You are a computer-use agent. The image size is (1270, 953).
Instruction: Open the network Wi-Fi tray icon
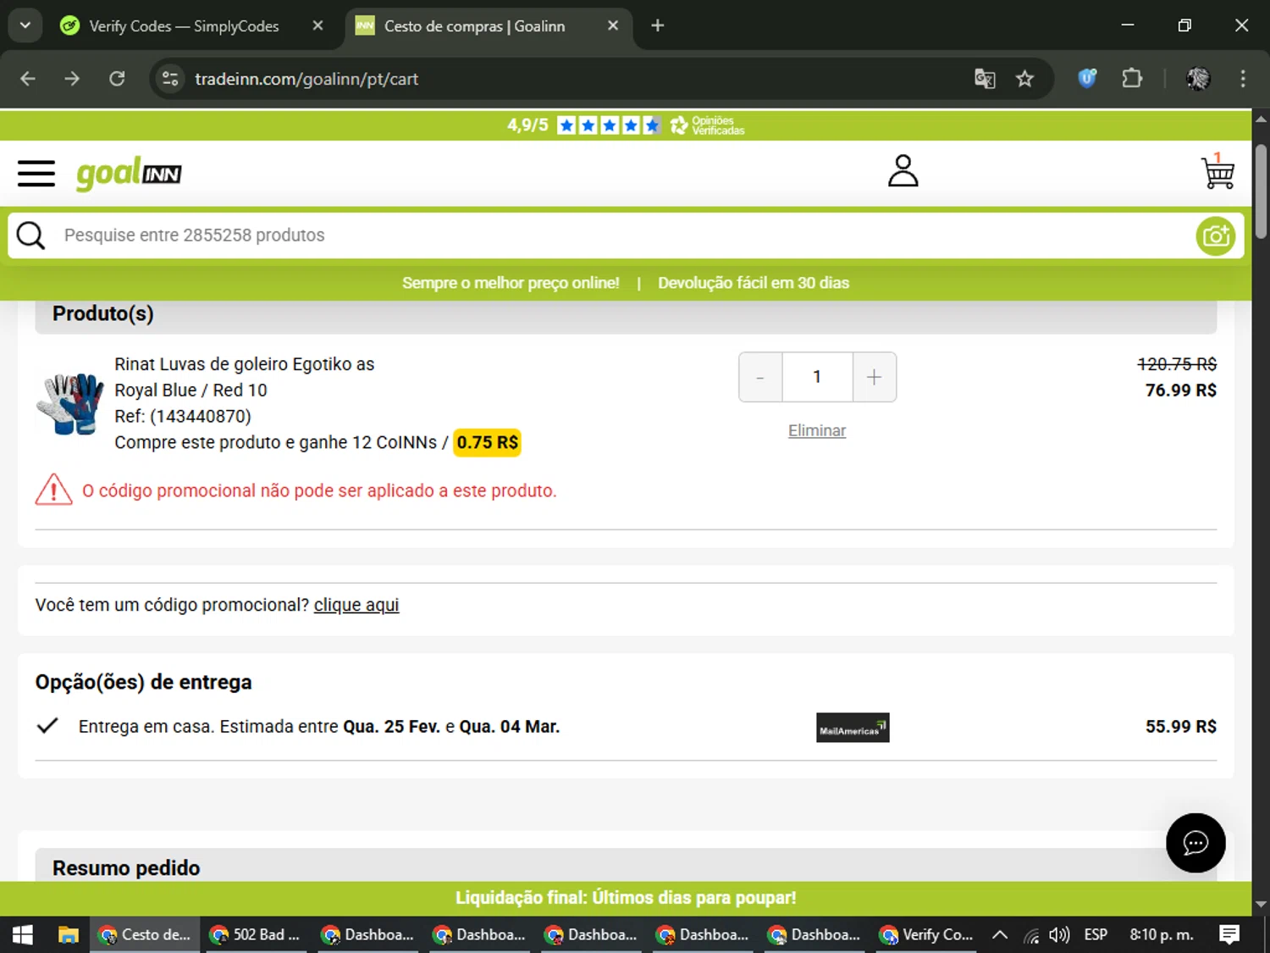[1030, 935]
